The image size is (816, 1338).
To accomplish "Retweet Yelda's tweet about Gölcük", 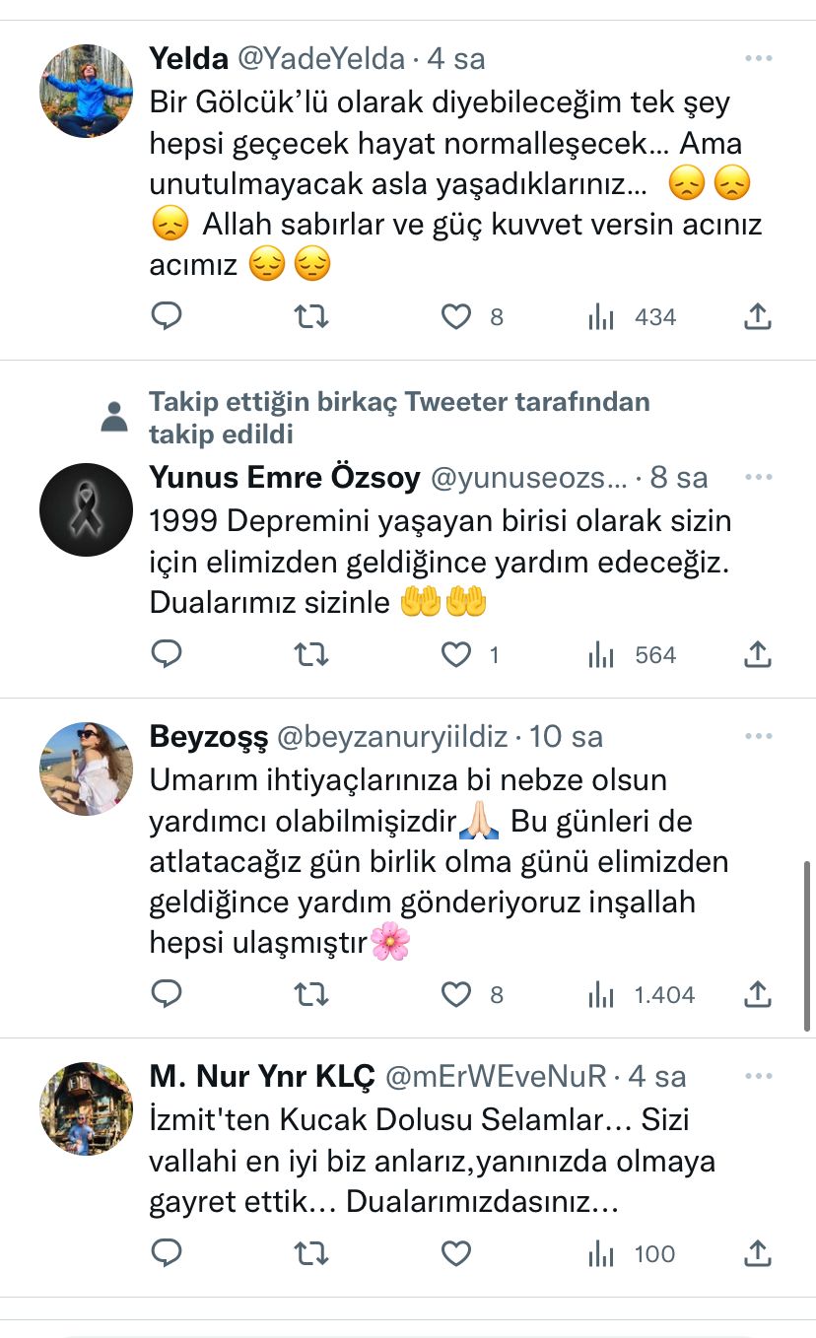I will pyautogui.click(x=311, y=316).
